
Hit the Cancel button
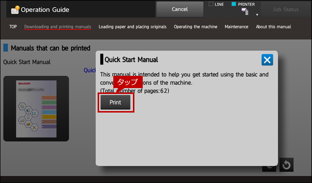(x=180, y=9)
